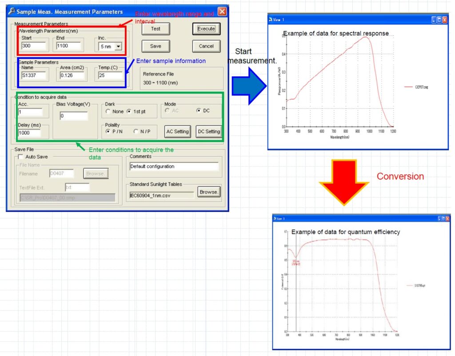This screenshot has width=455, height=356.
Task: Click the IEC60904_1nm.csv file field
Action: pos(161,195)
